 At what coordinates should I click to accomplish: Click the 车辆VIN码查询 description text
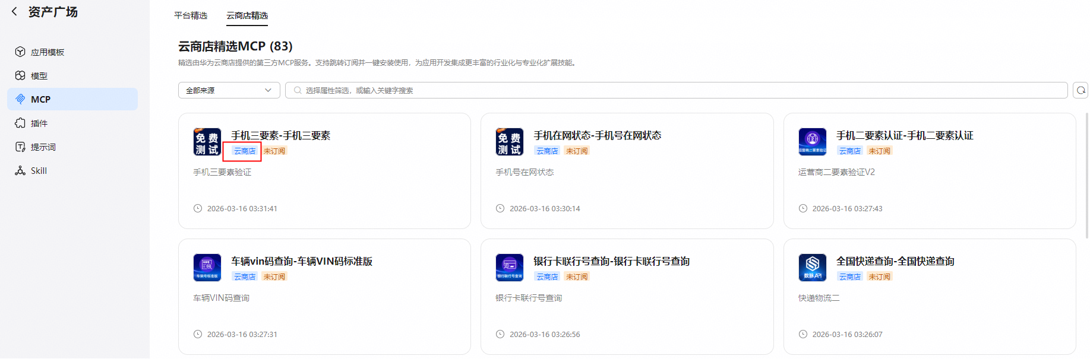[222, 298]
